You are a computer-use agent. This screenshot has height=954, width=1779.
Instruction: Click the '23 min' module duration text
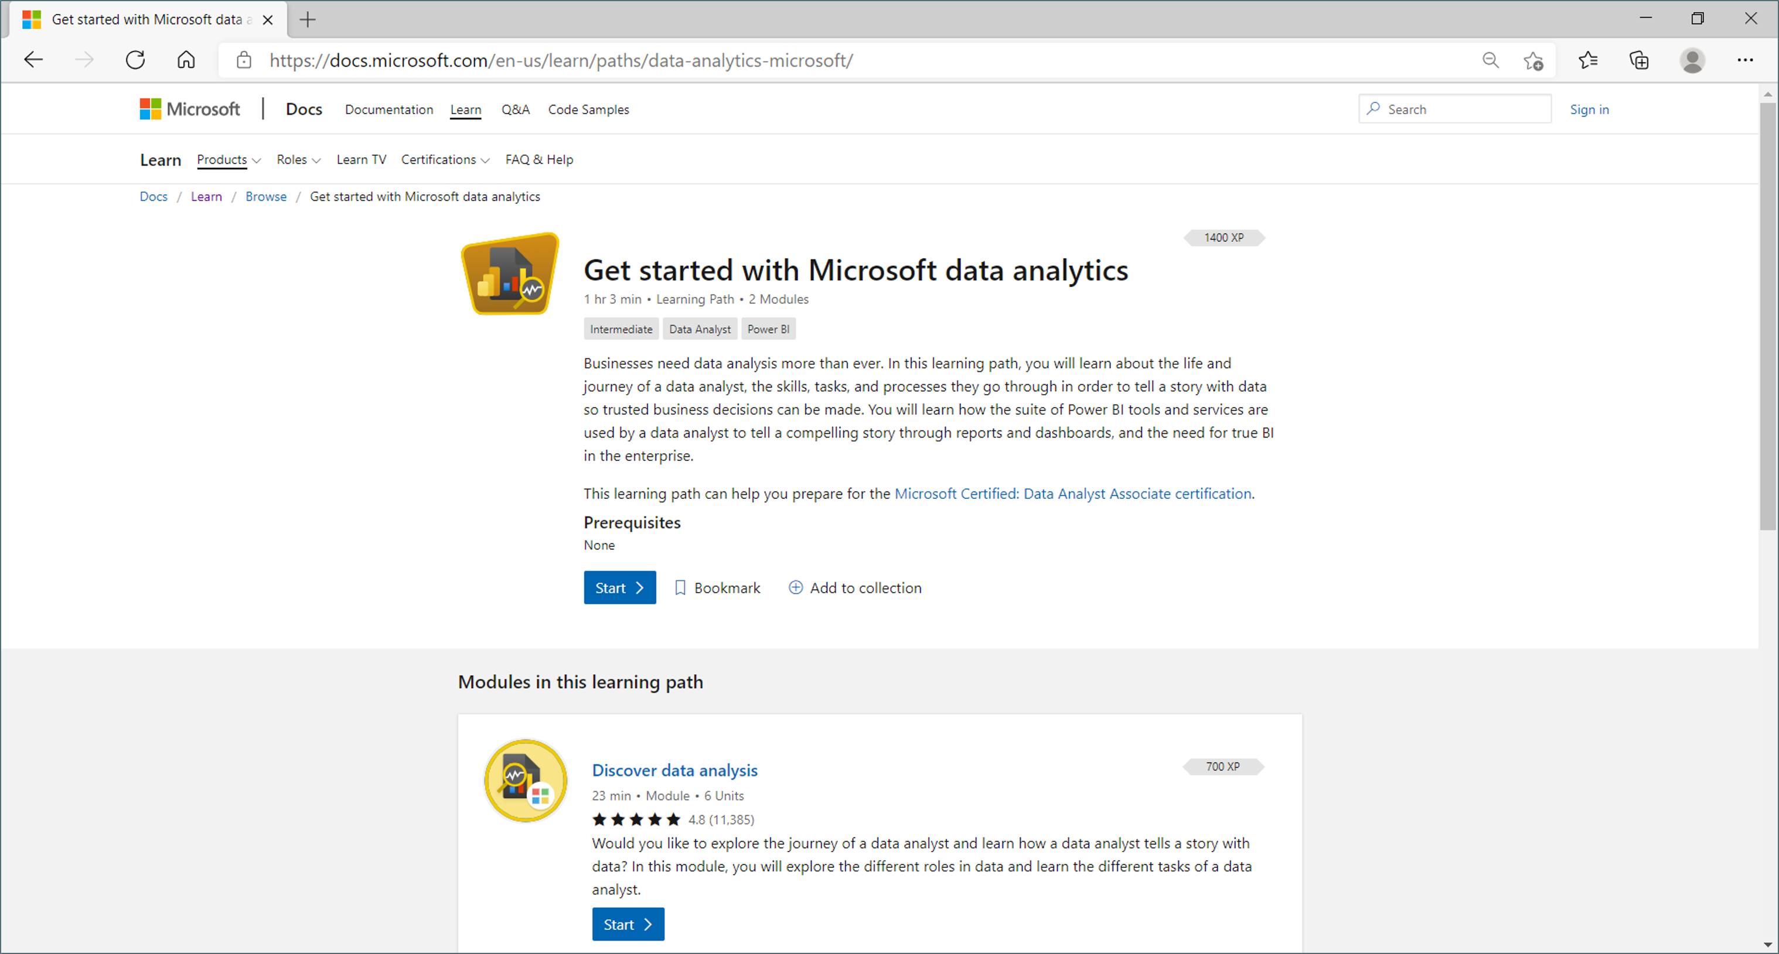point(611,795)
